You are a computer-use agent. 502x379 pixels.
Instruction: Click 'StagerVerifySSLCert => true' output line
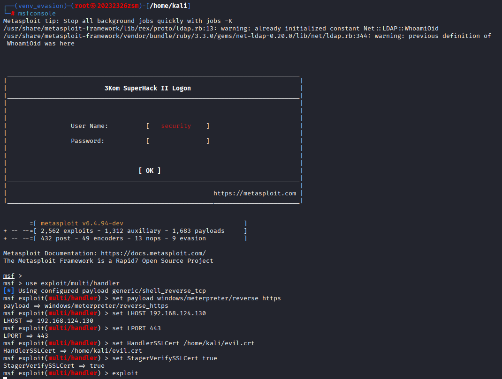tap(54, 366)
